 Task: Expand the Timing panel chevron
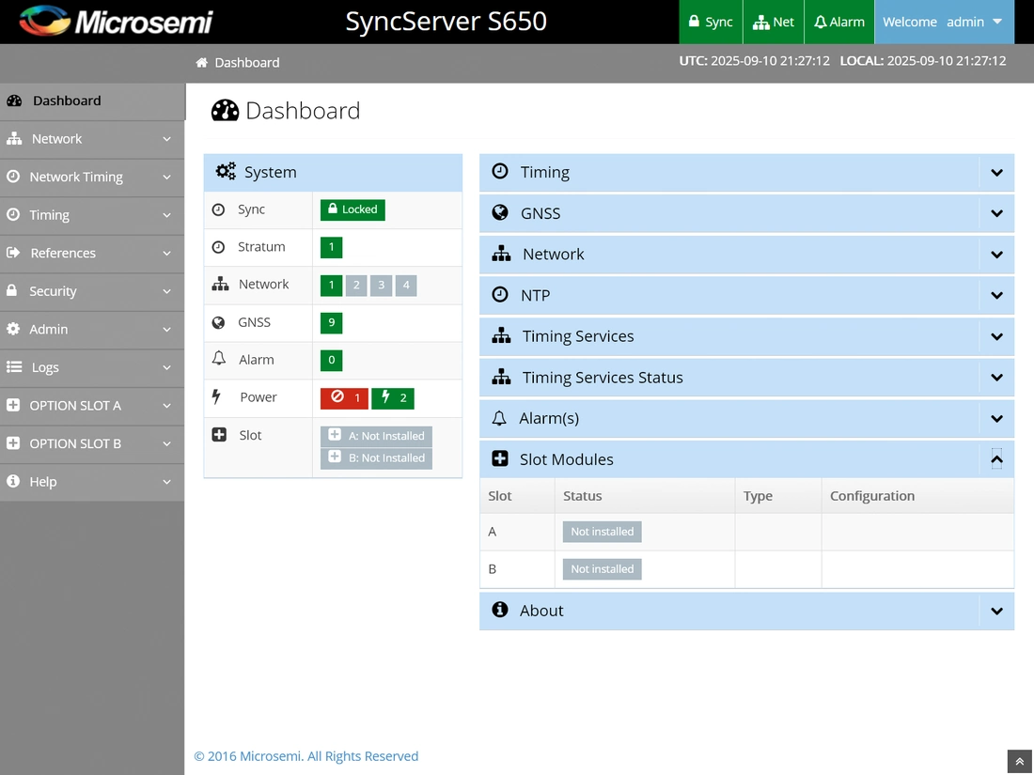click(x=996, y=173)
